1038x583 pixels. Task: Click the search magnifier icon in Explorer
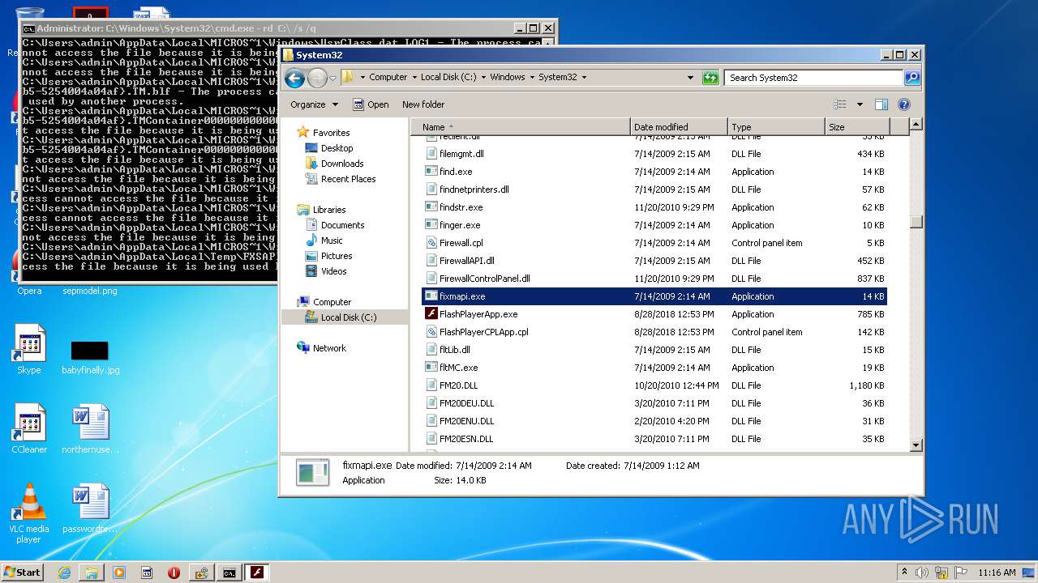pos(912,78)
